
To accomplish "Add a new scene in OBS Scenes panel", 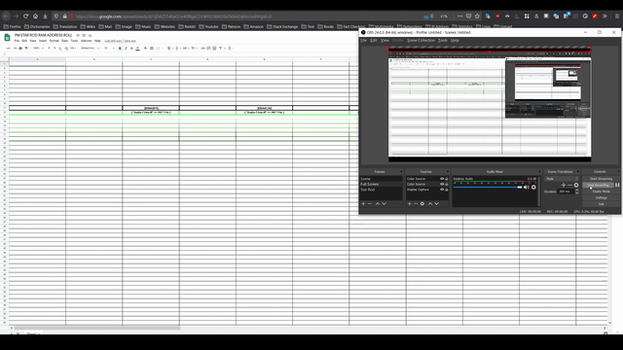I will [x=363, y=203].
